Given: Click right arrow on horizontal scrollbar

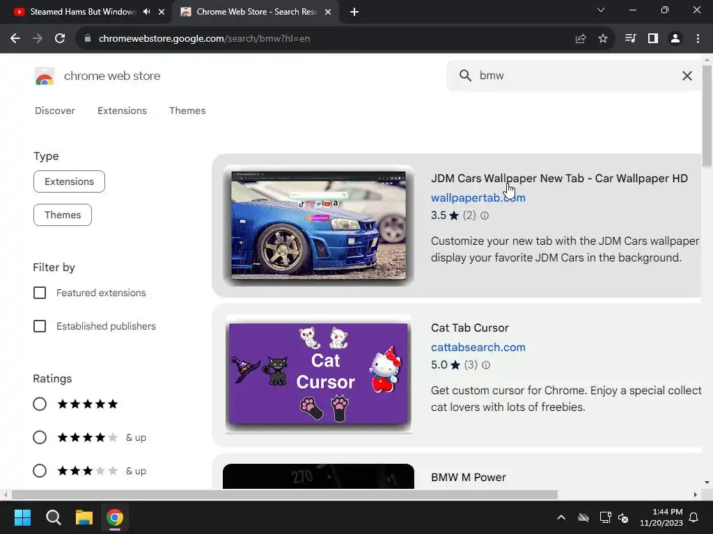Looking at the screenshot, I should point(696,494).
